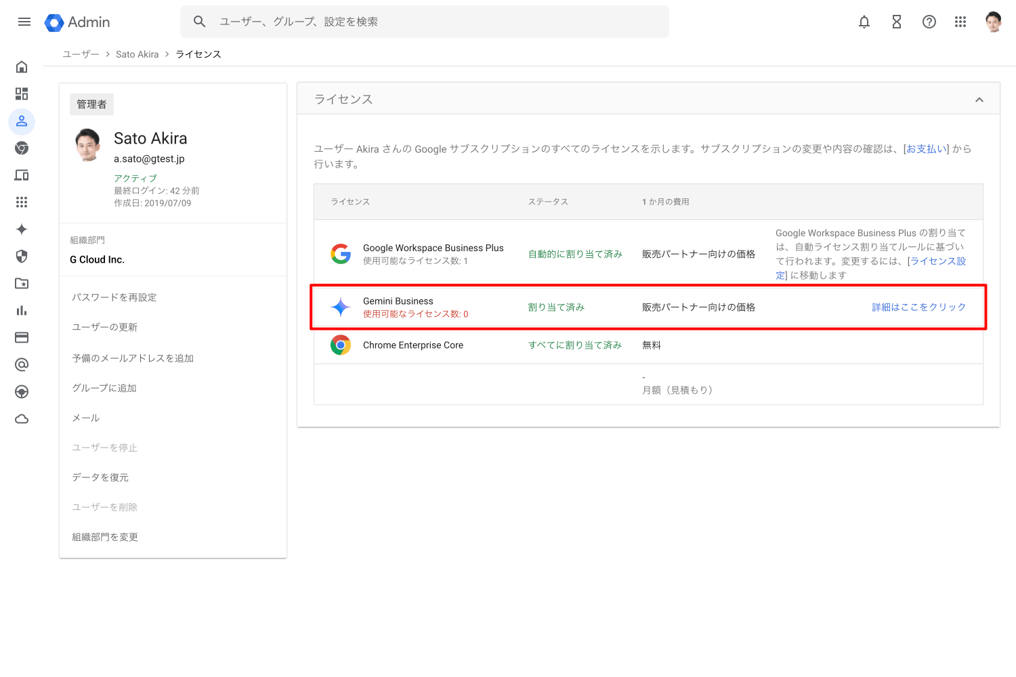Click the ステータス column header
Viewport: 1016px width, 677px height.
point(548,202)
